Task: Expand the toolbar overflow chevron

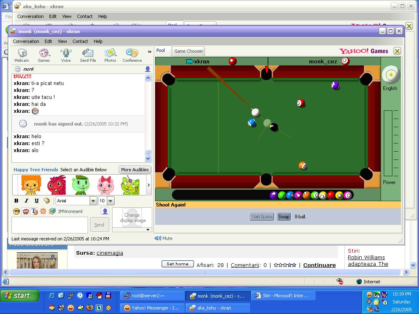Action: pyautogui.click(x=149, y=52)
